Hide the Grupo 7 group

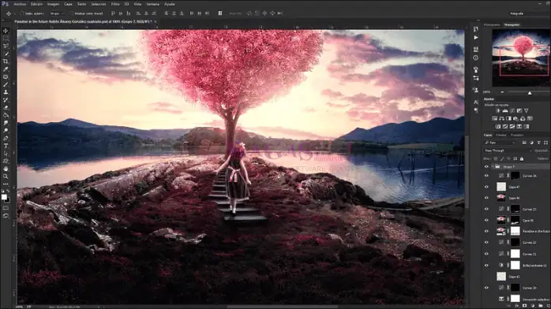pyautogui.click(x=487, y=167)
